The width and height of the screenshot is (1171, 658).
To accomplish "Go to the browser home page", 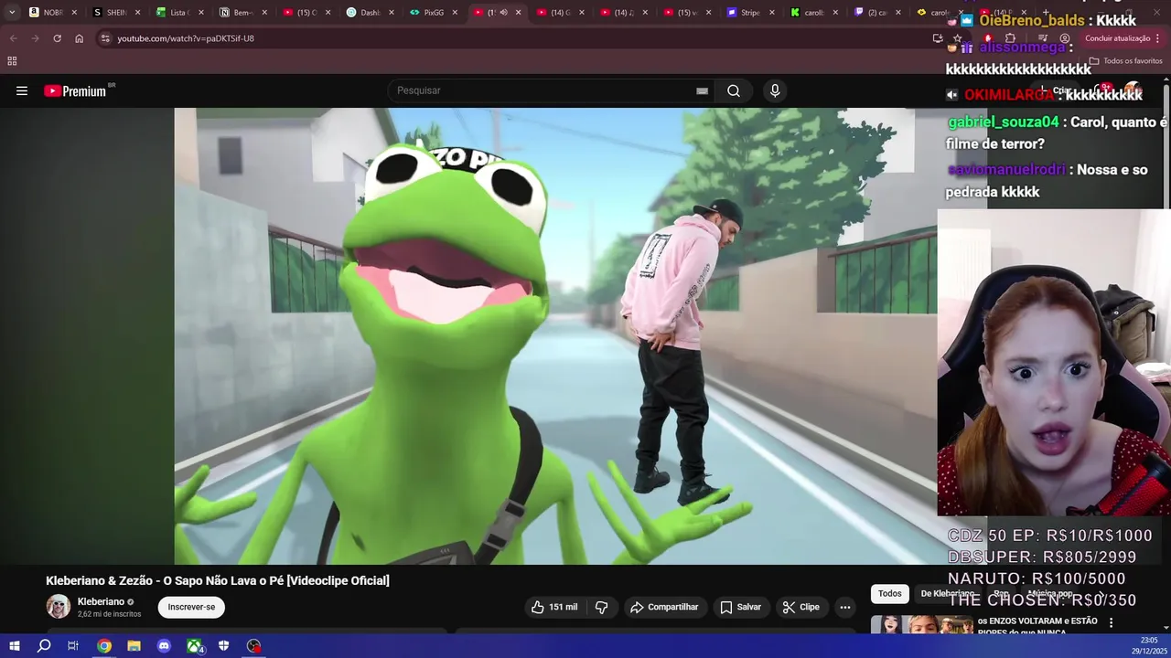I will [x=79, y=38].
